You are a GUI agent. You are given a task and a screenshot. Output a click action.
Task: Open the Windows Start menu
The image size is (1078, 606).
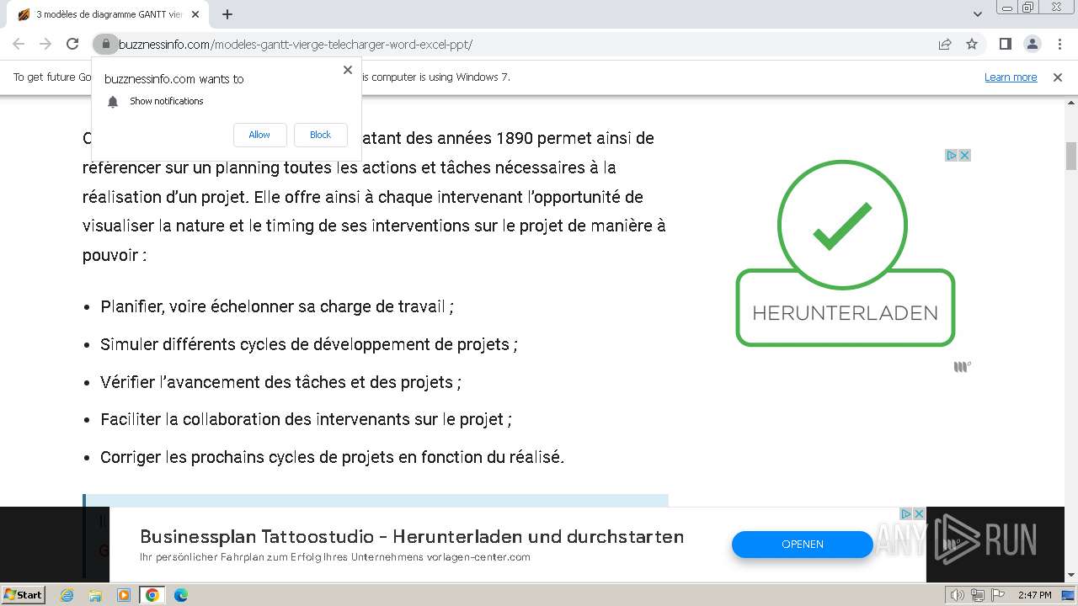point(23,594)
